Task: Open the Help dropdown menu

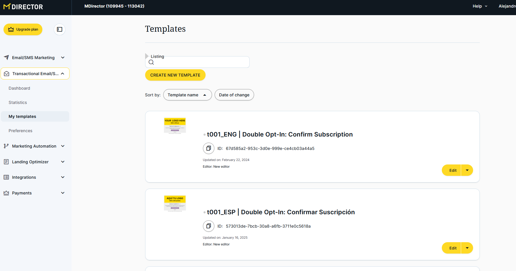Action: pos(480,6)
